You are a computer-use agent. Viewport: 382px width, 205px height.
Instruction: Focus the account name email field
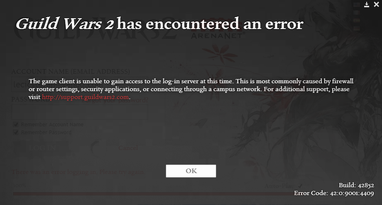[x=80, y=84]
